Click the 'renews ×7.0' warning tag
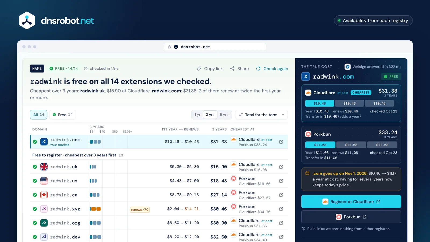 point(140,210)
